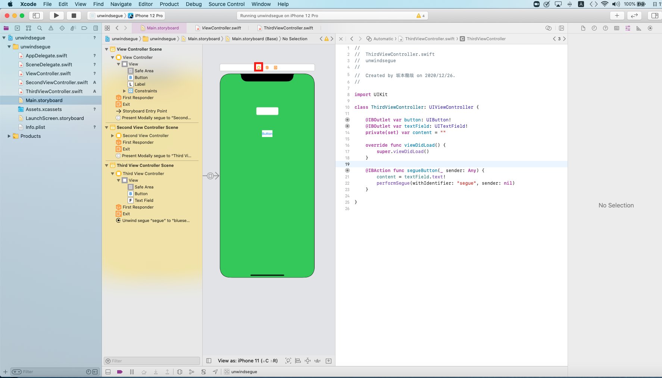Click the Run (play) button
The image size is (662, 378).
click(56, 16)
